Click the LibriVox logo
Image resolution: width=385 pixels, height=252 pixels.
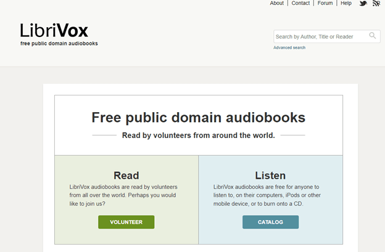pyautogui.click(x=54, y=30)
